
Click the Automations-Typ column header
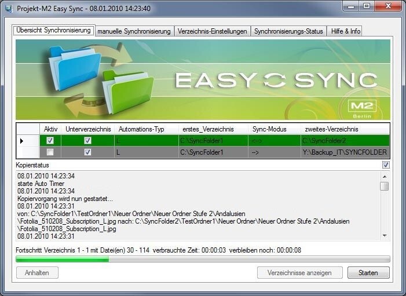(147, 129)
